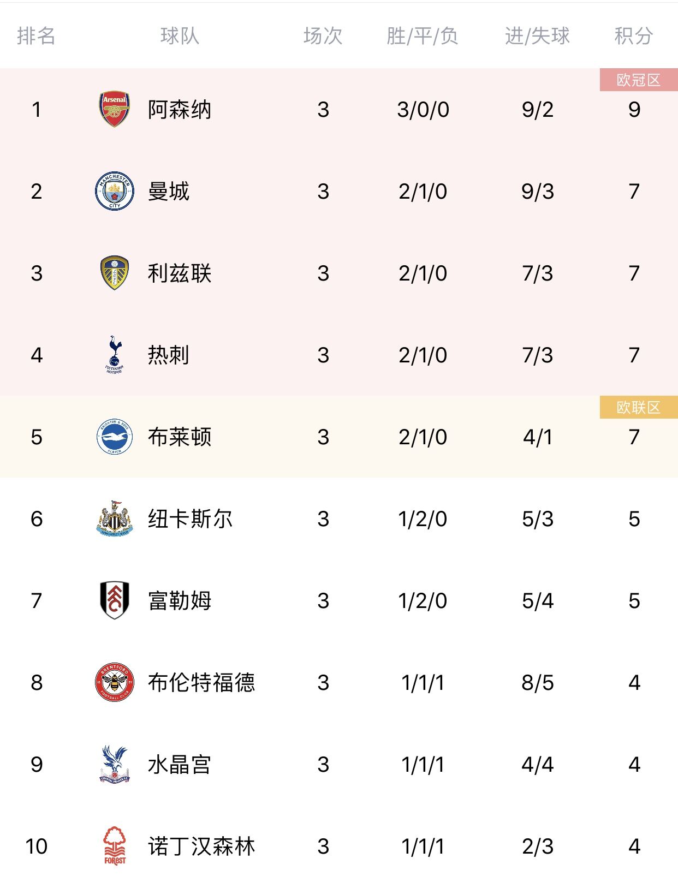678x882 pixels.
Task: Tap the Tottenham Hotspur cockerel logo
Action: coord(115,355)
